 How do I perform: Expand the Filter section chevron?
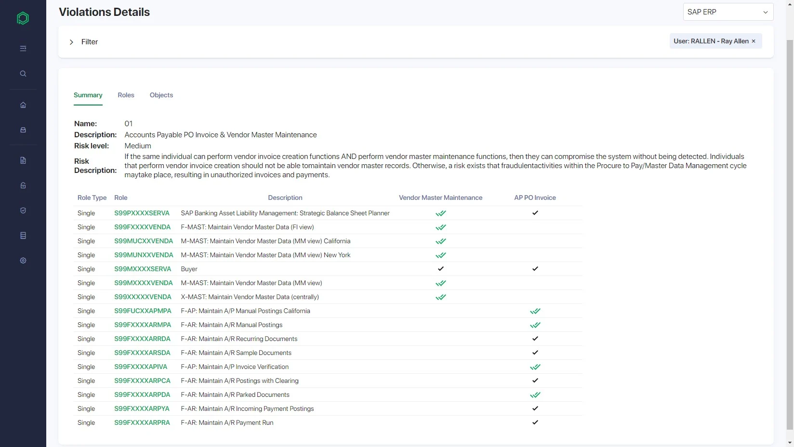(71, 42)
